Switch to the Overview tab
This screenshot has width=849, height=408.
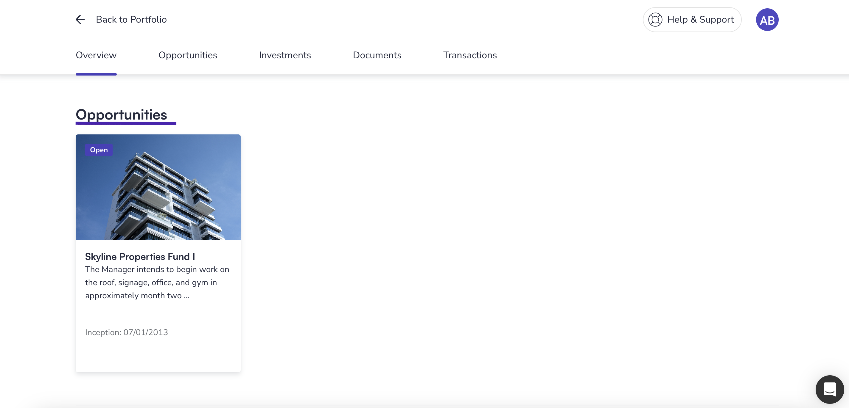96,55
